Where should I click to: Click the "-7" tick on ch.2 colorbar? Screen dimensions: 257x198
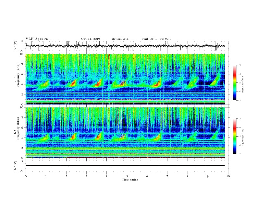(239, 154)
